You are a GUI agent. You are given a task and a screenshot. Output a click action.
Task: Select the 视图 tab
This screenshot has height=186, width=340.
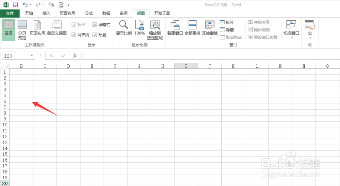click(x=141, y=14)
